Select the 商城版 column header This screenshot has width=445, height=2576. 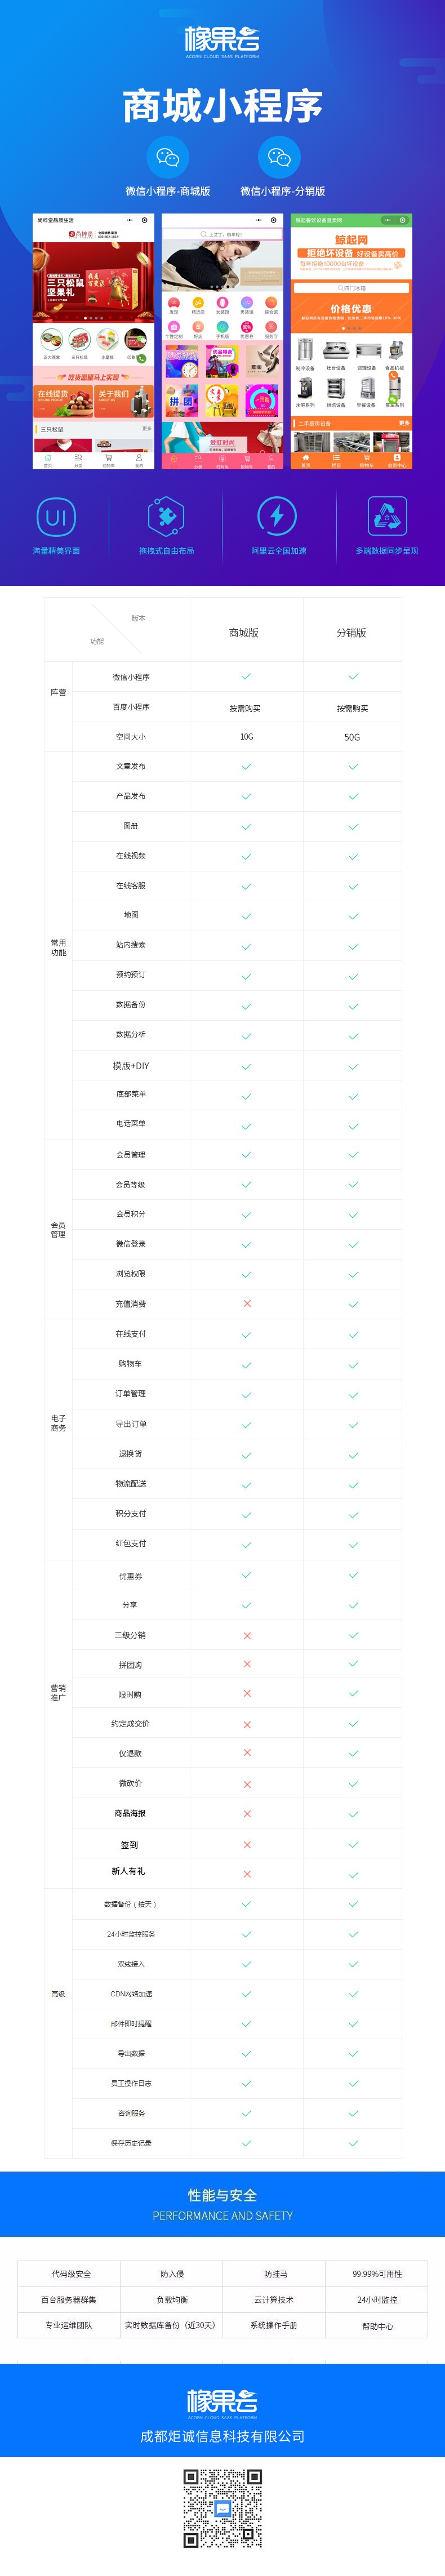click(x=244, y=633)
